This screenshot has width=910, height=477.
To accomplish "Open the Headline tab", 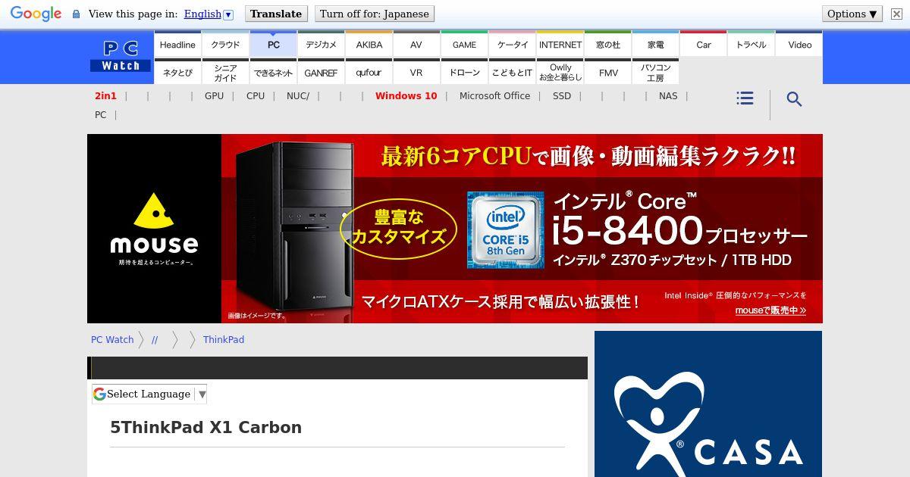I will pyautogui.click(x=177, y=45).
